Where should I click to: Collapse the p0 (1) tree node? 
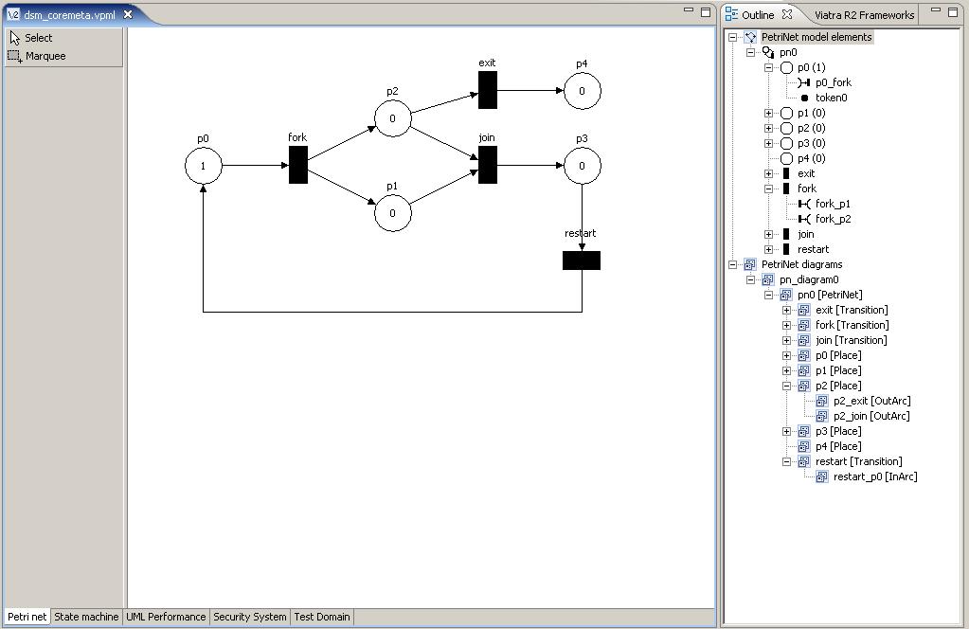click(x=768, y=67)
